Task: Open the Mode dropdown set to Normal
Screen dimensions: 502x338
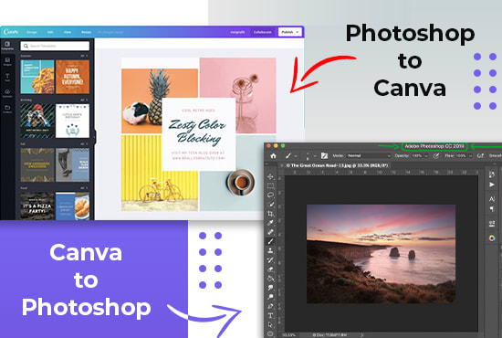Action: pyautogui.click(x=369, y=155)
